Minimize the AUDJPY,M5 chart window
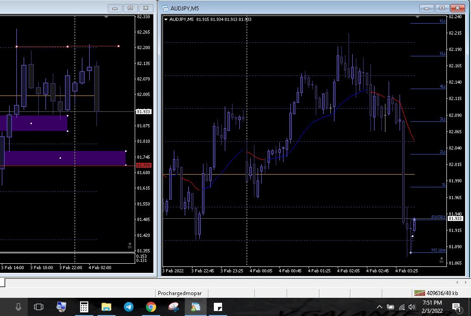This screenshot has height=316, width=471. click(x=426, y=8)
